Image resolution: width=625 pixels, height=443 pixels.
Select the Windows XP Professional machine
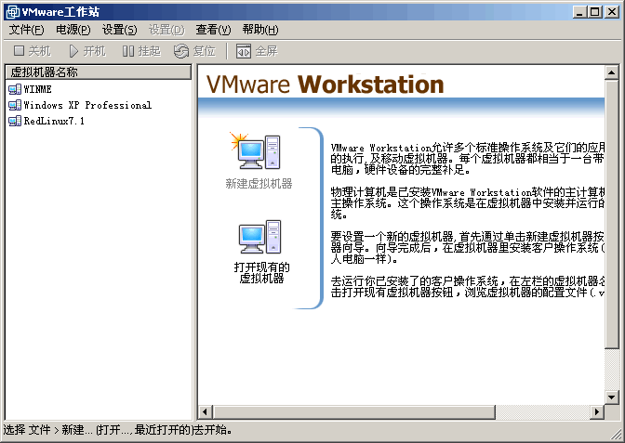[x=87, y=105]
